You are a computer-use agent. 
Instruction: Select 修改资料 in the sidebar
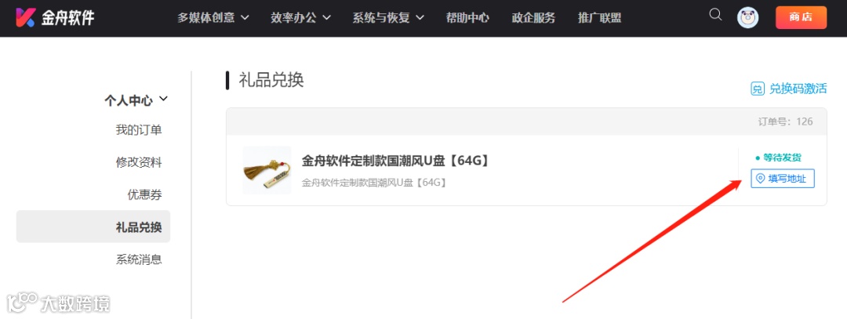coord(139,162)
